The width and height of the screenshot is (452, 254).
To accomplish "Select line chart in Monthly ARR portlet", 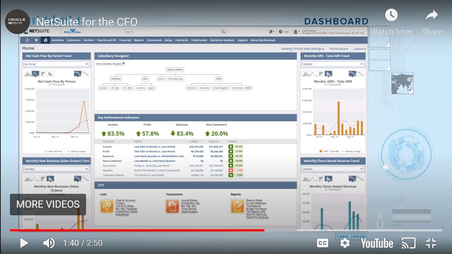I will (314, 74).
